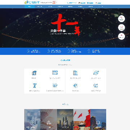The width and height of the screenshot is (130, 130).
Task: Click the label under the certificate card icon
Action: pyautogui.click(x=55, y=78)
